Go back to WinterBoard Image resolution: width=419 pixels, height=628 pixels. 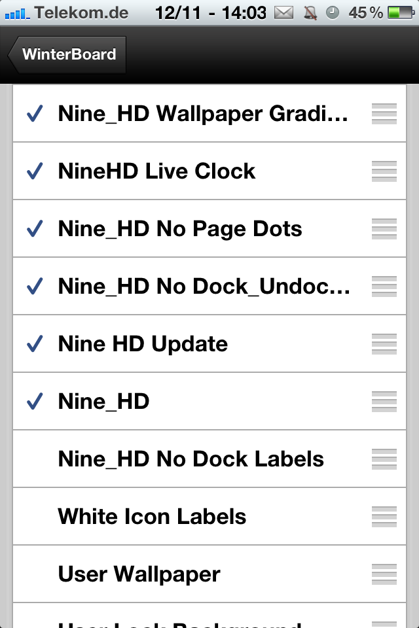pyautogui.click(x=68, y=55)
